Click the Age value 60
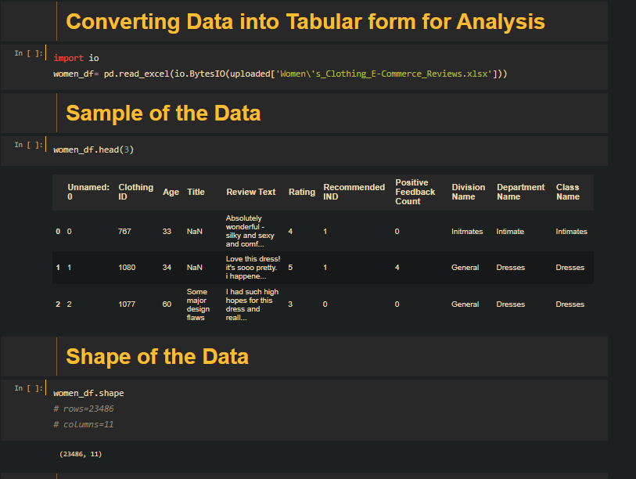The image size is (636, 479). tap(167, 304)
